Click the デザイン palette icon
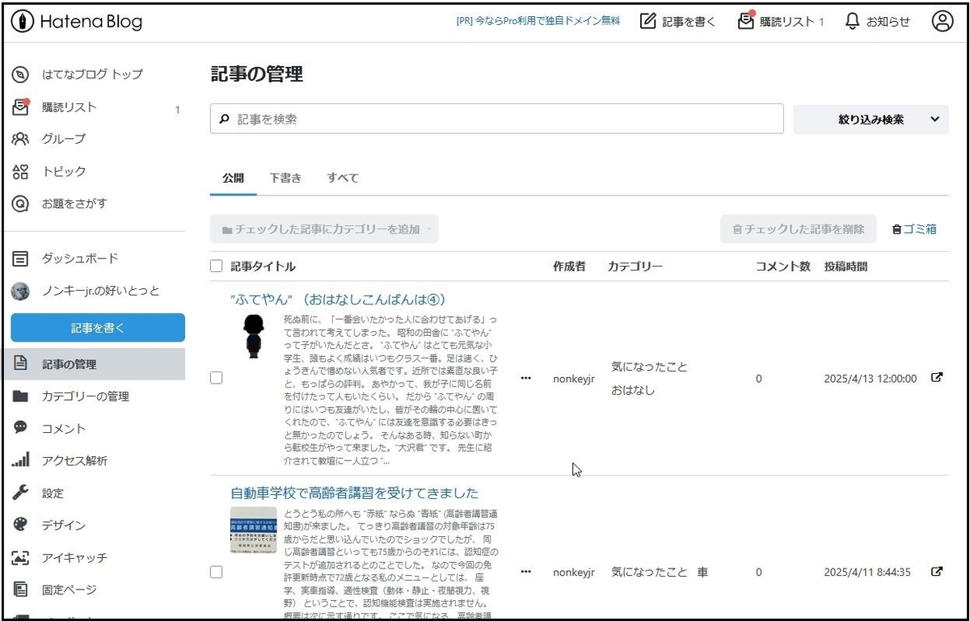This screenshot has height=621, width=970. click(21, 526)
